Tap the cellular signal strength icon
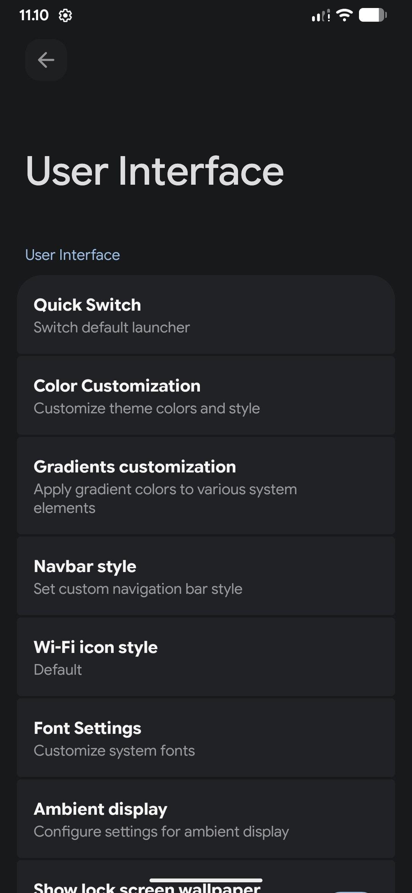412x893 pixels. tap(320, 16)
